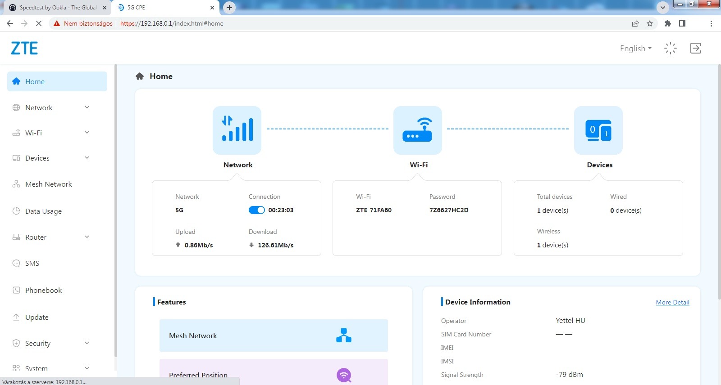Open the Network signal bars icon
721x385 pixels.
237,130
